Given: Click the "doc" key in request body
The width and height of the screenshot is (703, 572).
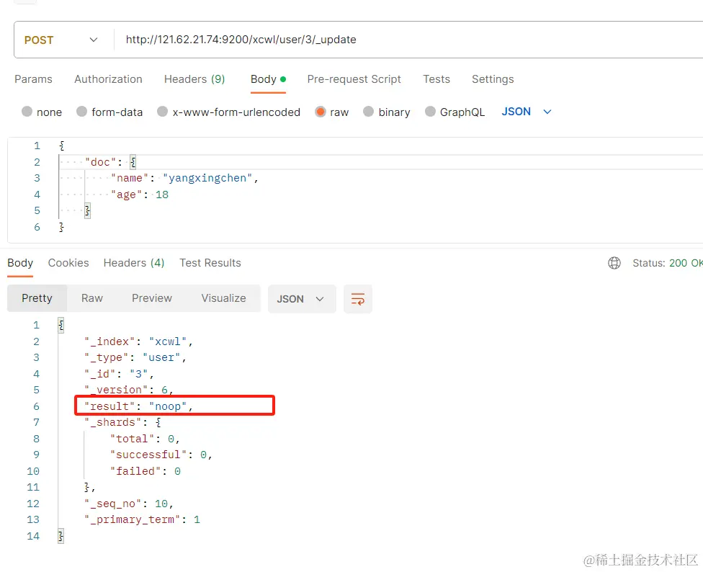Looking at the screenshot, I should (100, 162).
